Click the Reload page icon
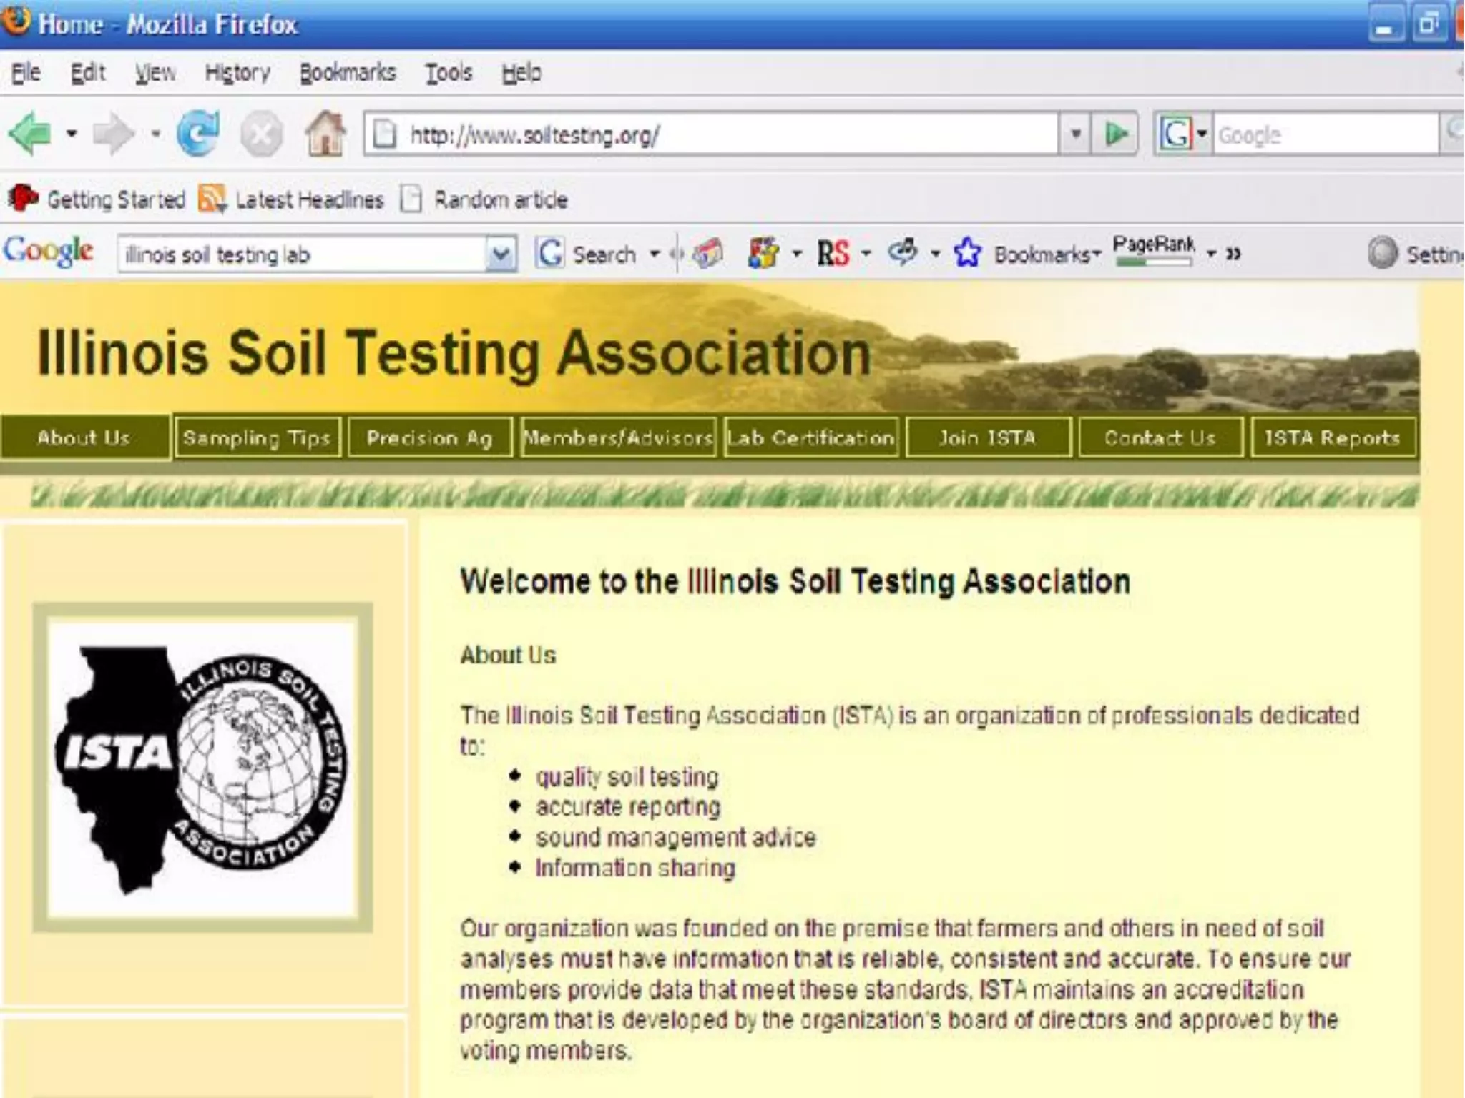This screenshot has width=1465, height=1098. [x=198, y=134]
